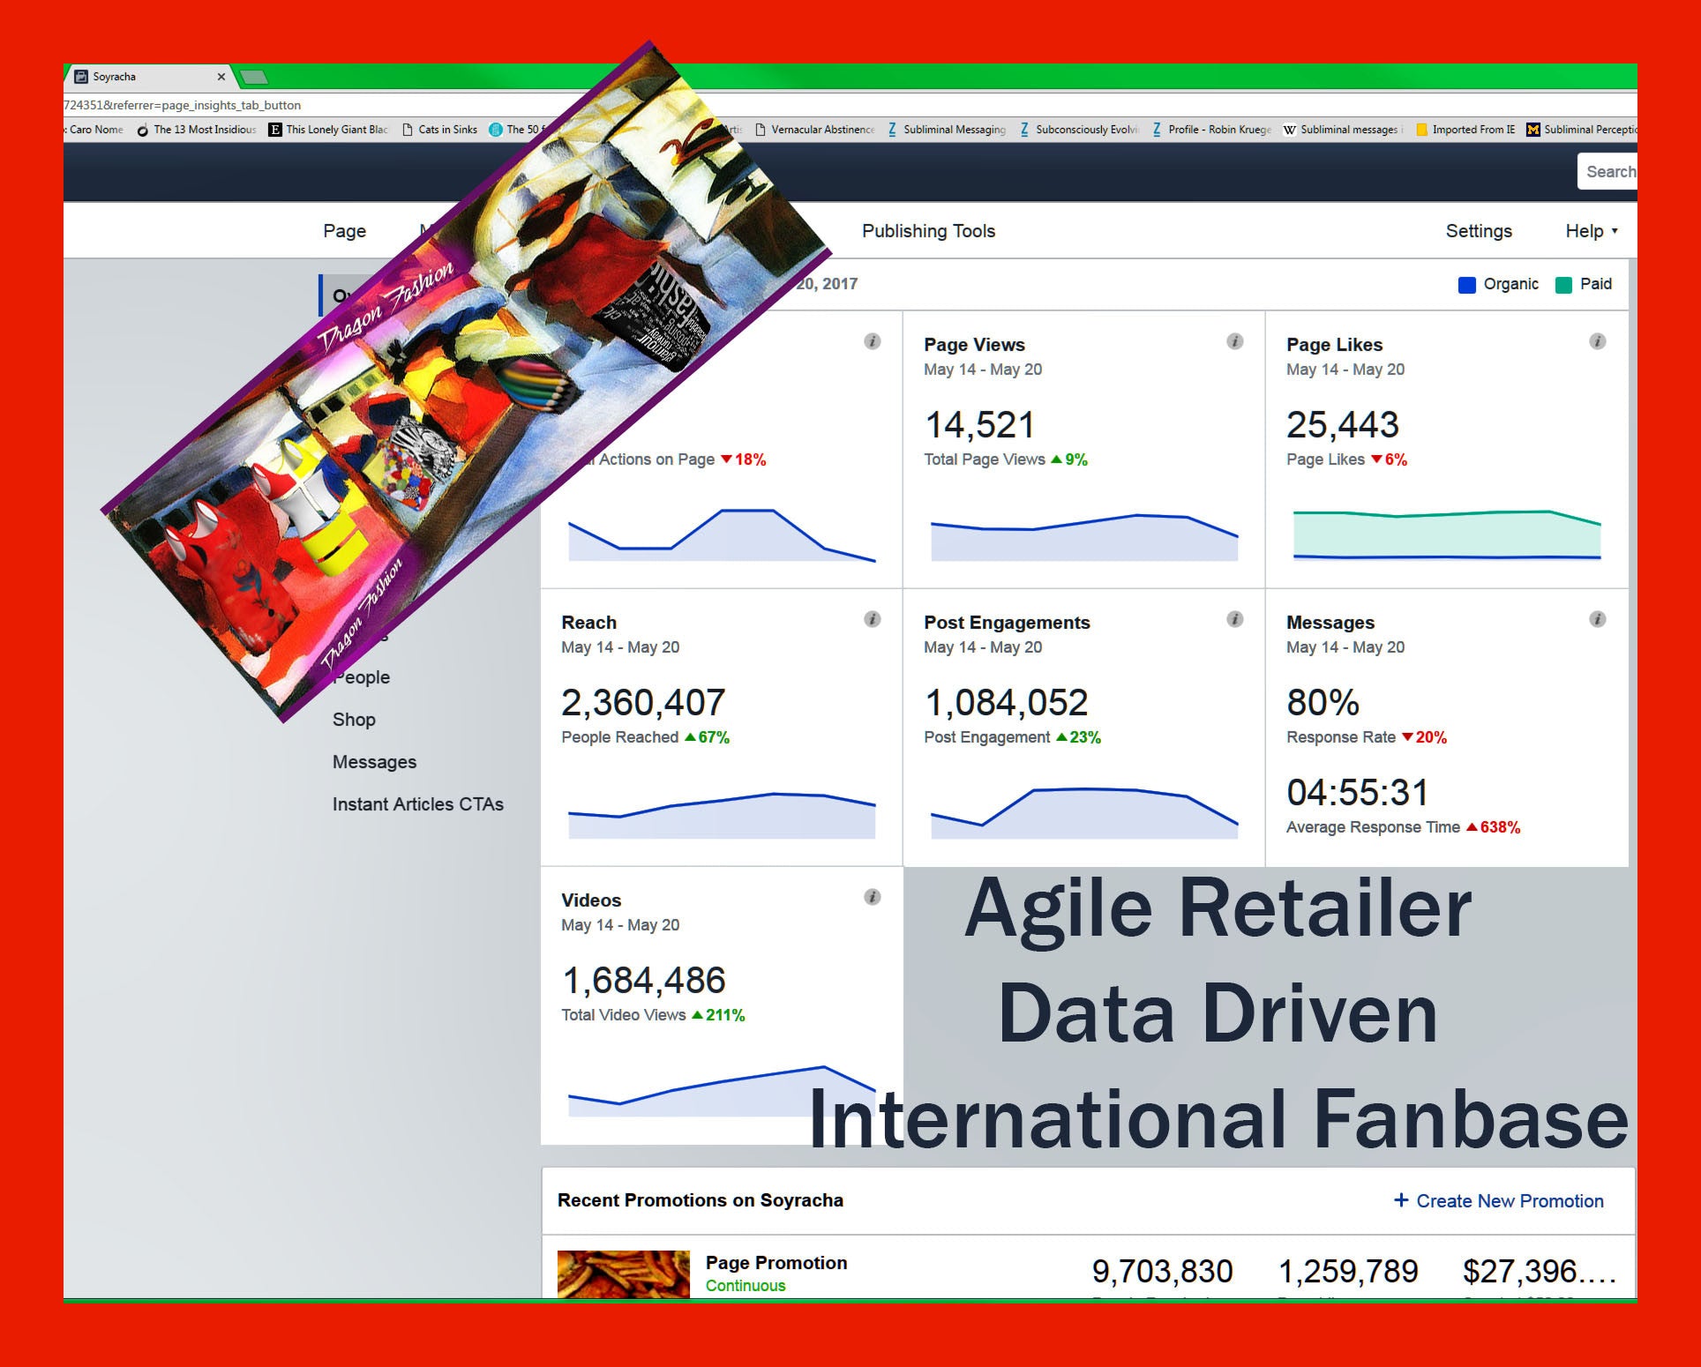Show info for Reach card

pyautogui.click(x=872, y=619)
